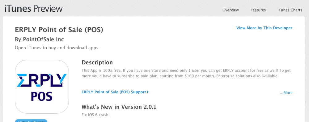Viewport: 309px width, 122px height.
Task: Click the 'Fix iOS 6 crash.' release note
Action: tap(95, 115)
